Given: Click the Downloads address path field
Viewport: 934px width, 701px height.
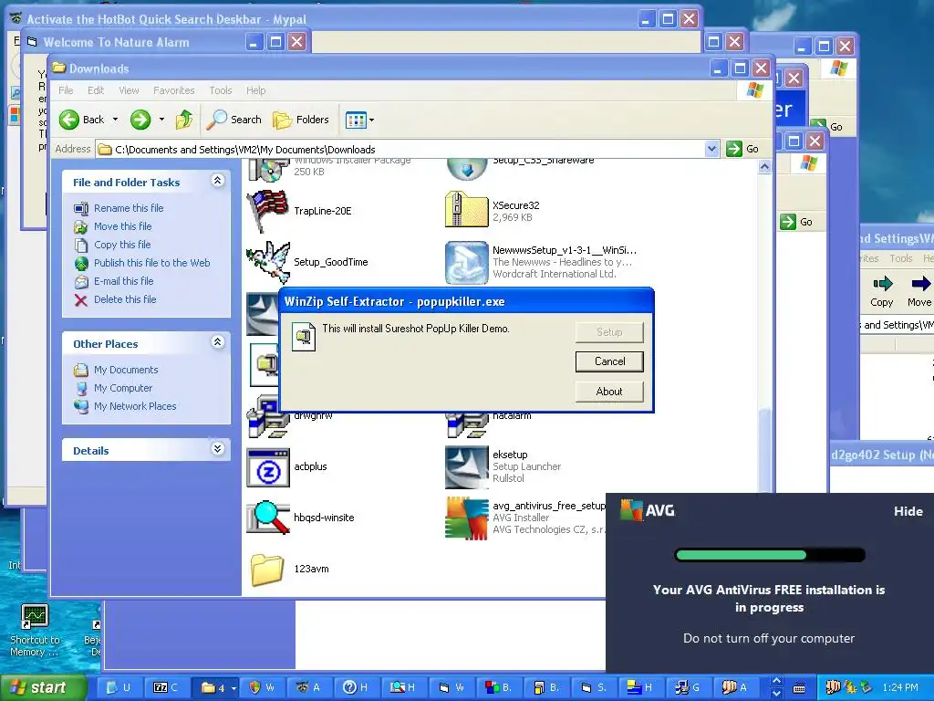Looking at the screenshot, I should click(400, 149).
